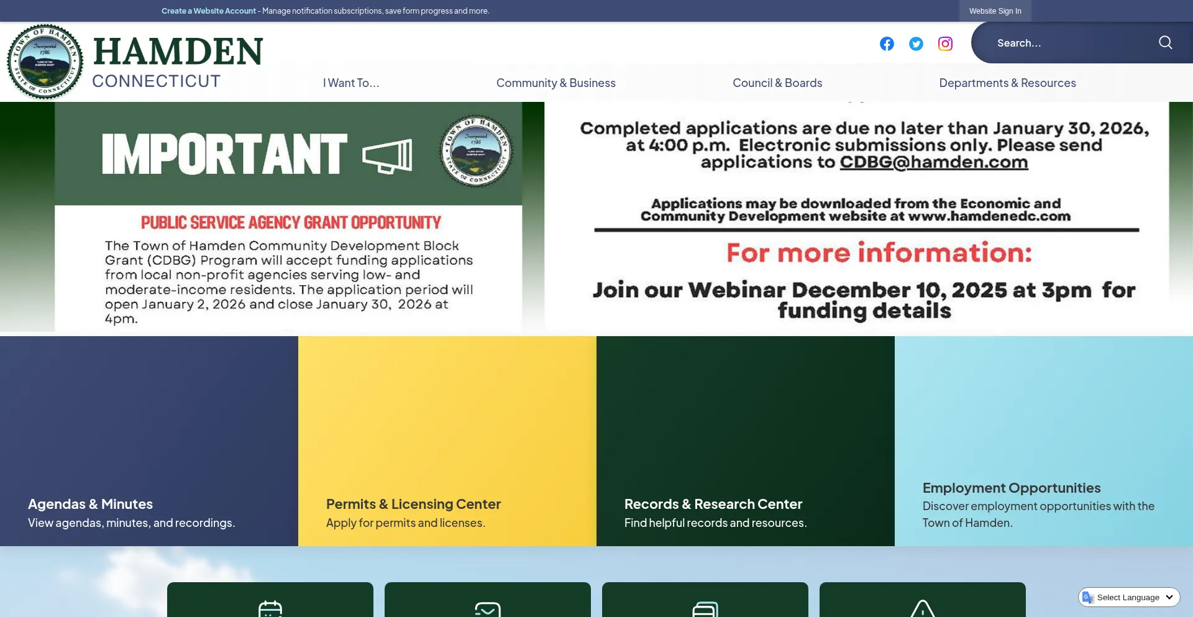Click the HAMDEN CONNECTICUT title

[178, 62]
